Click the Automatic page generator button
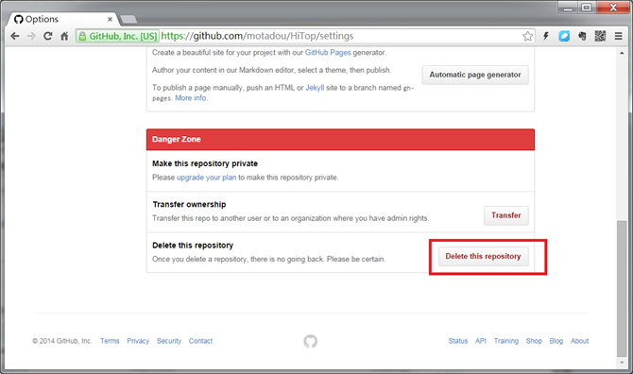633x374 pixels. point(475,75)
